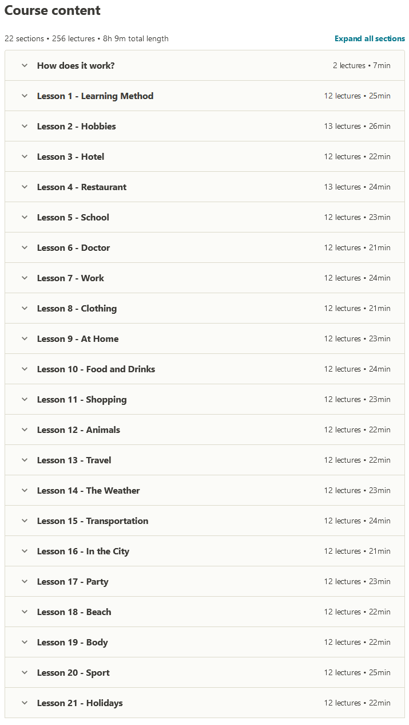Click Lesson 8 - Clothing title

(x=77, y=309)
